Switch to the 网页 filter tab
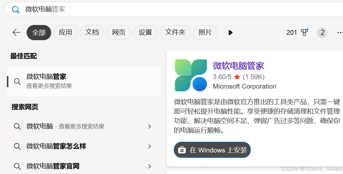The height and width of the screenshot is (174, 343). 119,32
